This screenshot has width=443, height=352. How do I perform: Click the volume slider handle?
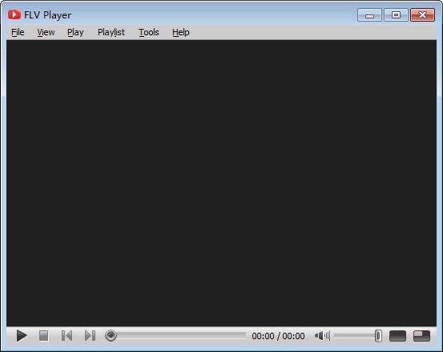(378, 336)
